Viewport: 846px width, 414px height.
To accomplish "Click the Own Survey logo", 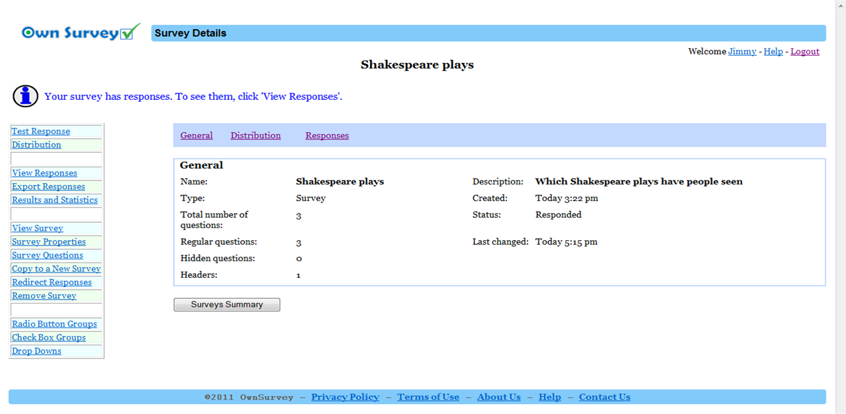I will point(81,32).
